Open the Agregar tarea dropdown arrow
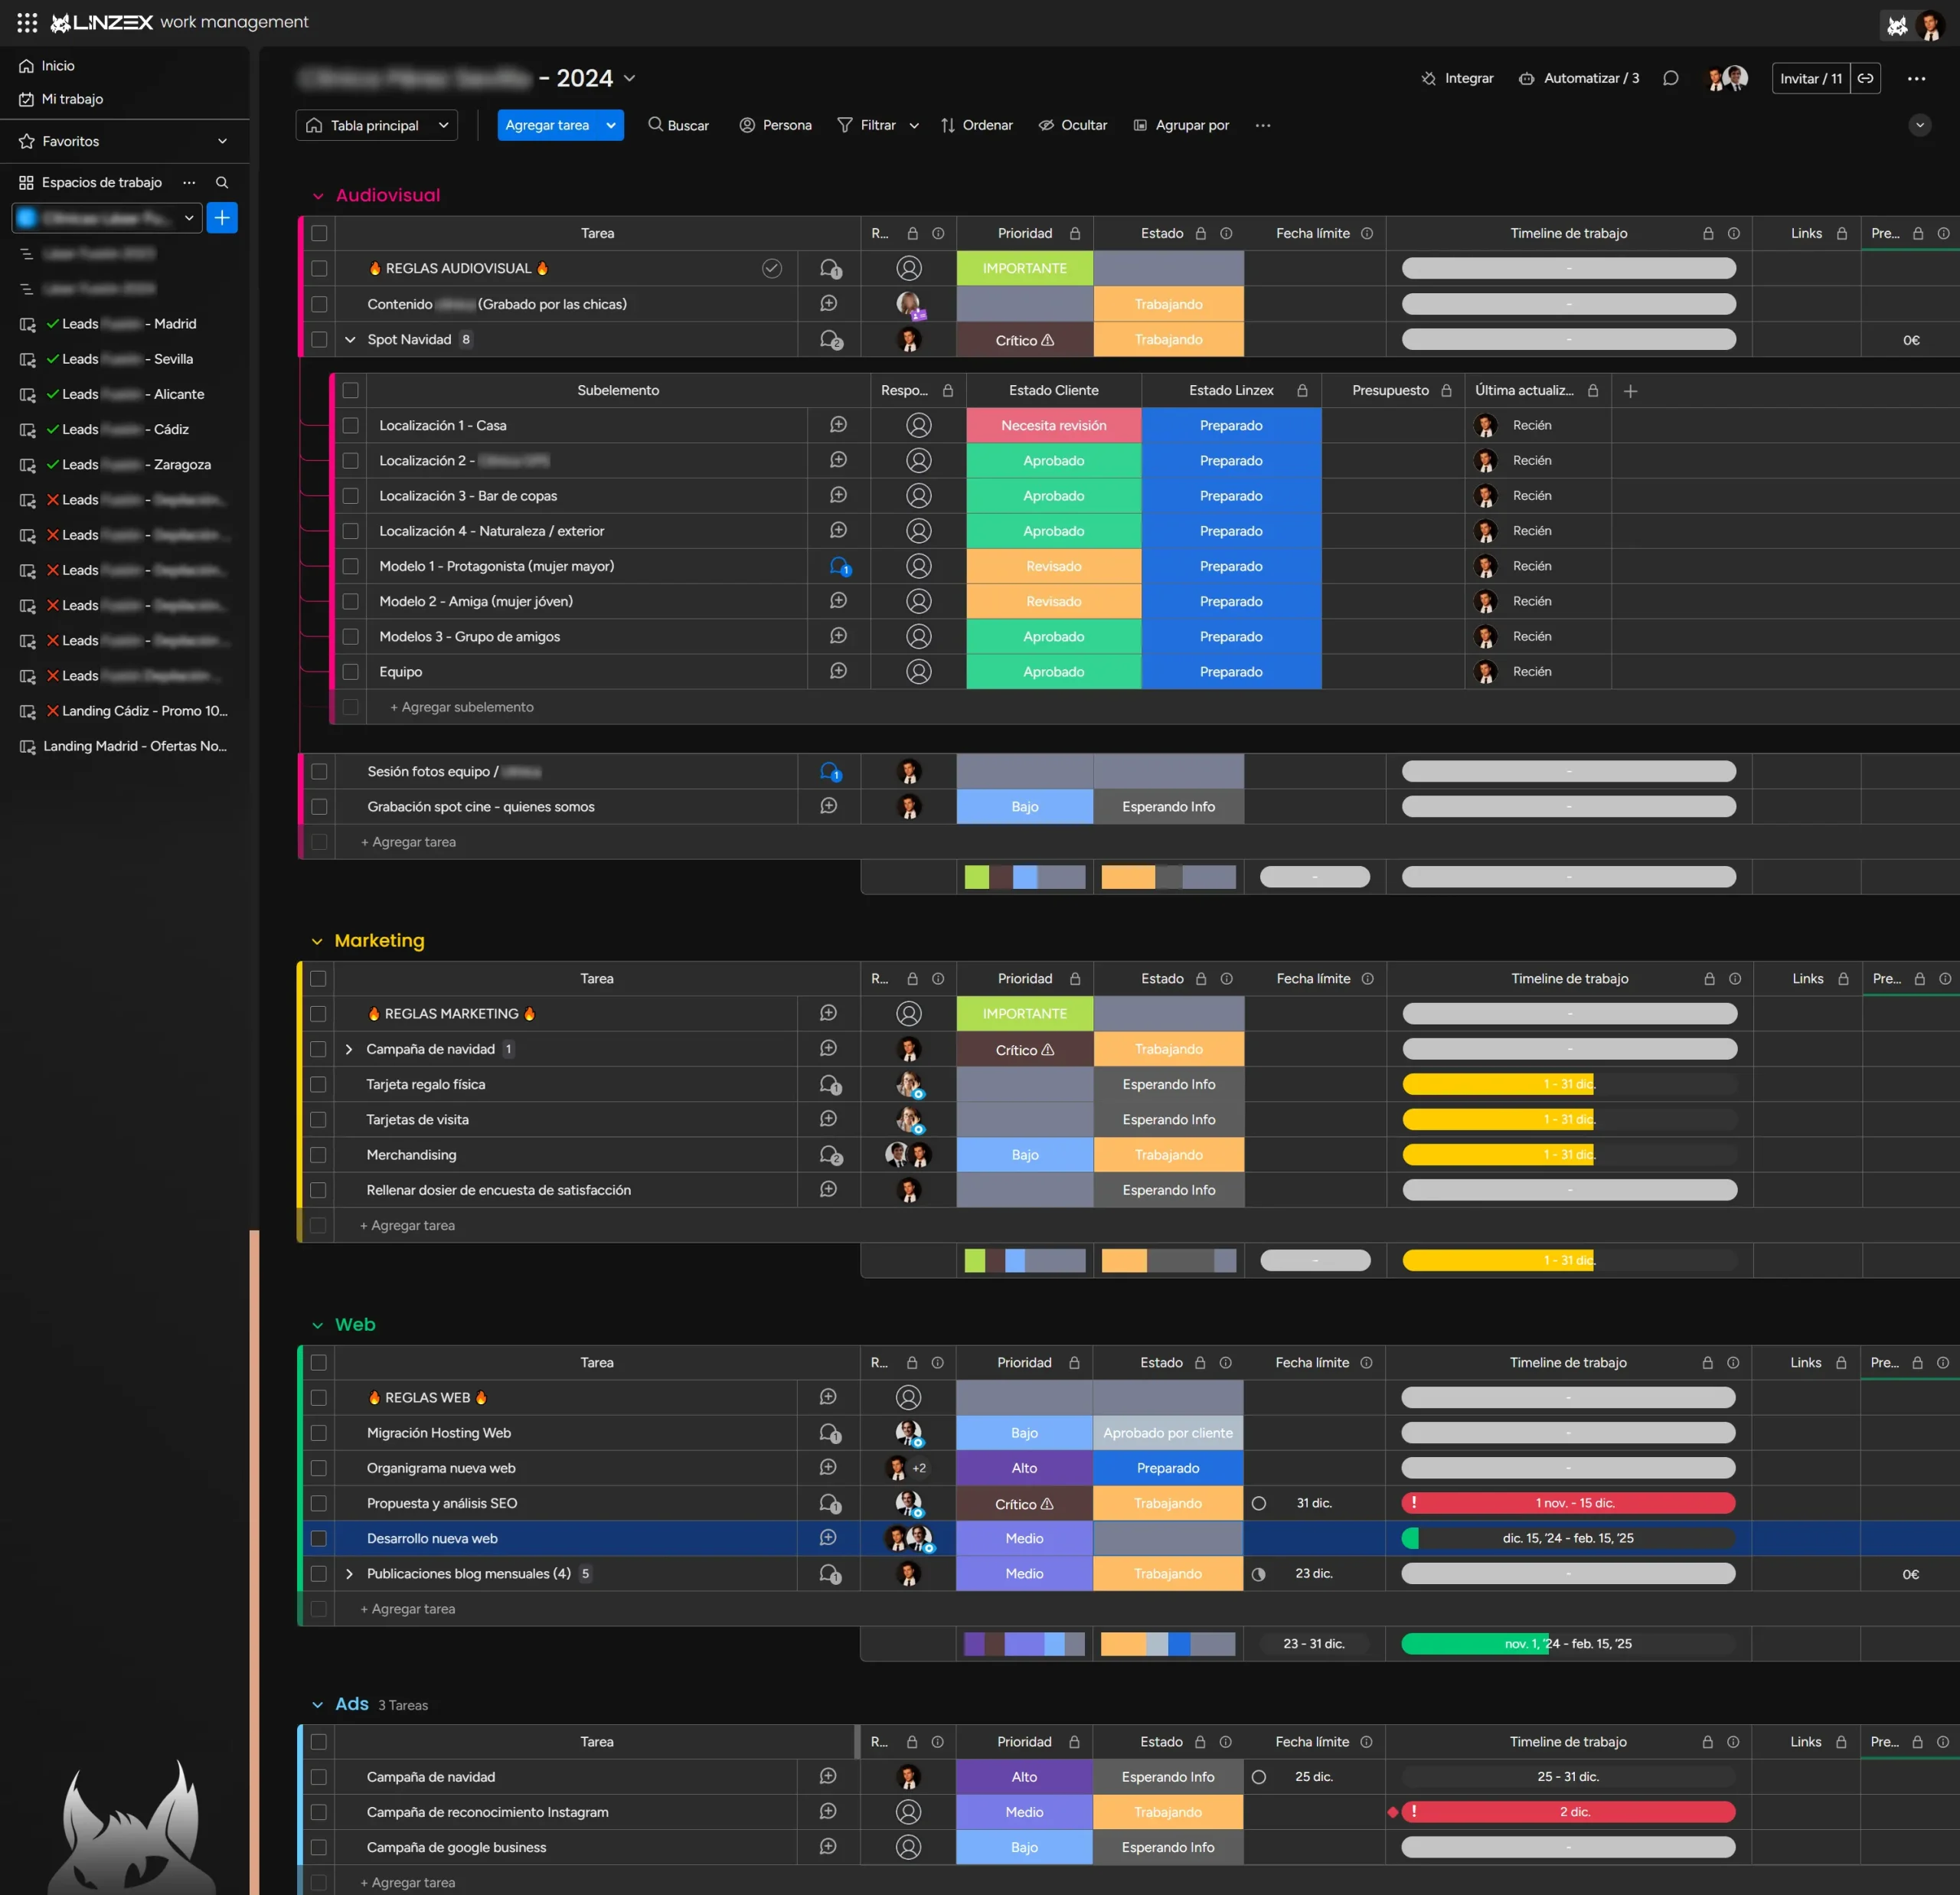This screenshot has width=1960, height=1895. click(x=610, y=125)
